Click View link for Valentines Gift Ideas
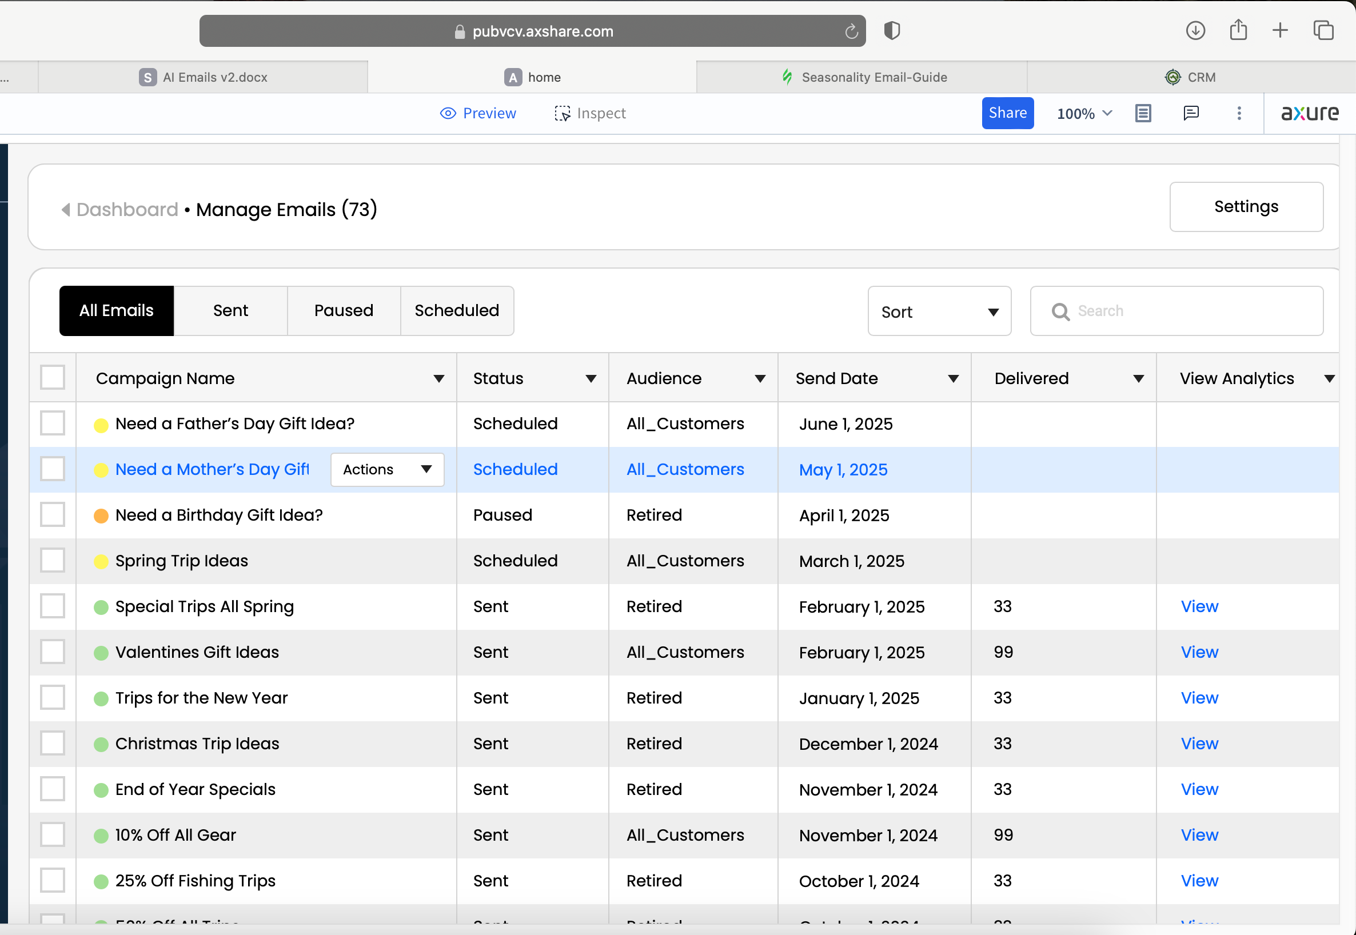Image resolution: width=1356 pixels, height=935 pixels. pyautogui.click(x=1199, y=652)
